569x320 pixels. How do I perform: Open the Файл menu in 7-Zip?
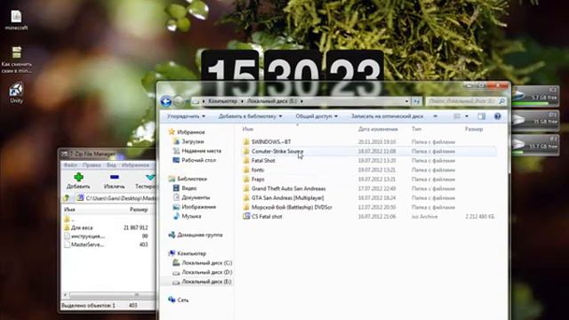coord(70,165)
